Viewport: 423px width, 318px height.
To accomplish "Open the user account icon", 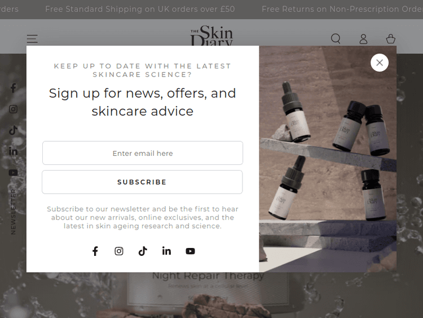I will click(363, 39).
